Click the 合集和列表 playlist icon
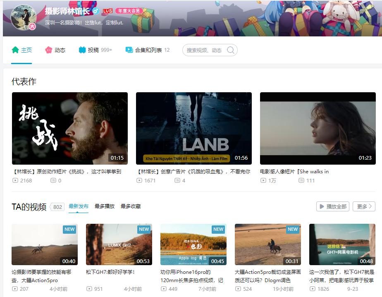 [129, 50]
